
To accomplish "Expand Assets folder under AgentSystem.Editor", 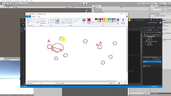I will pyautogui.click(x=146, y=45).
